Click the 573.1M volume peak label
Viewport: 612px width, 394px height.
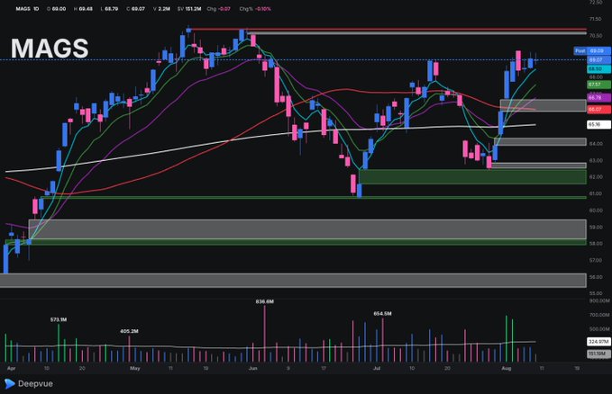[x=59, y=319]
